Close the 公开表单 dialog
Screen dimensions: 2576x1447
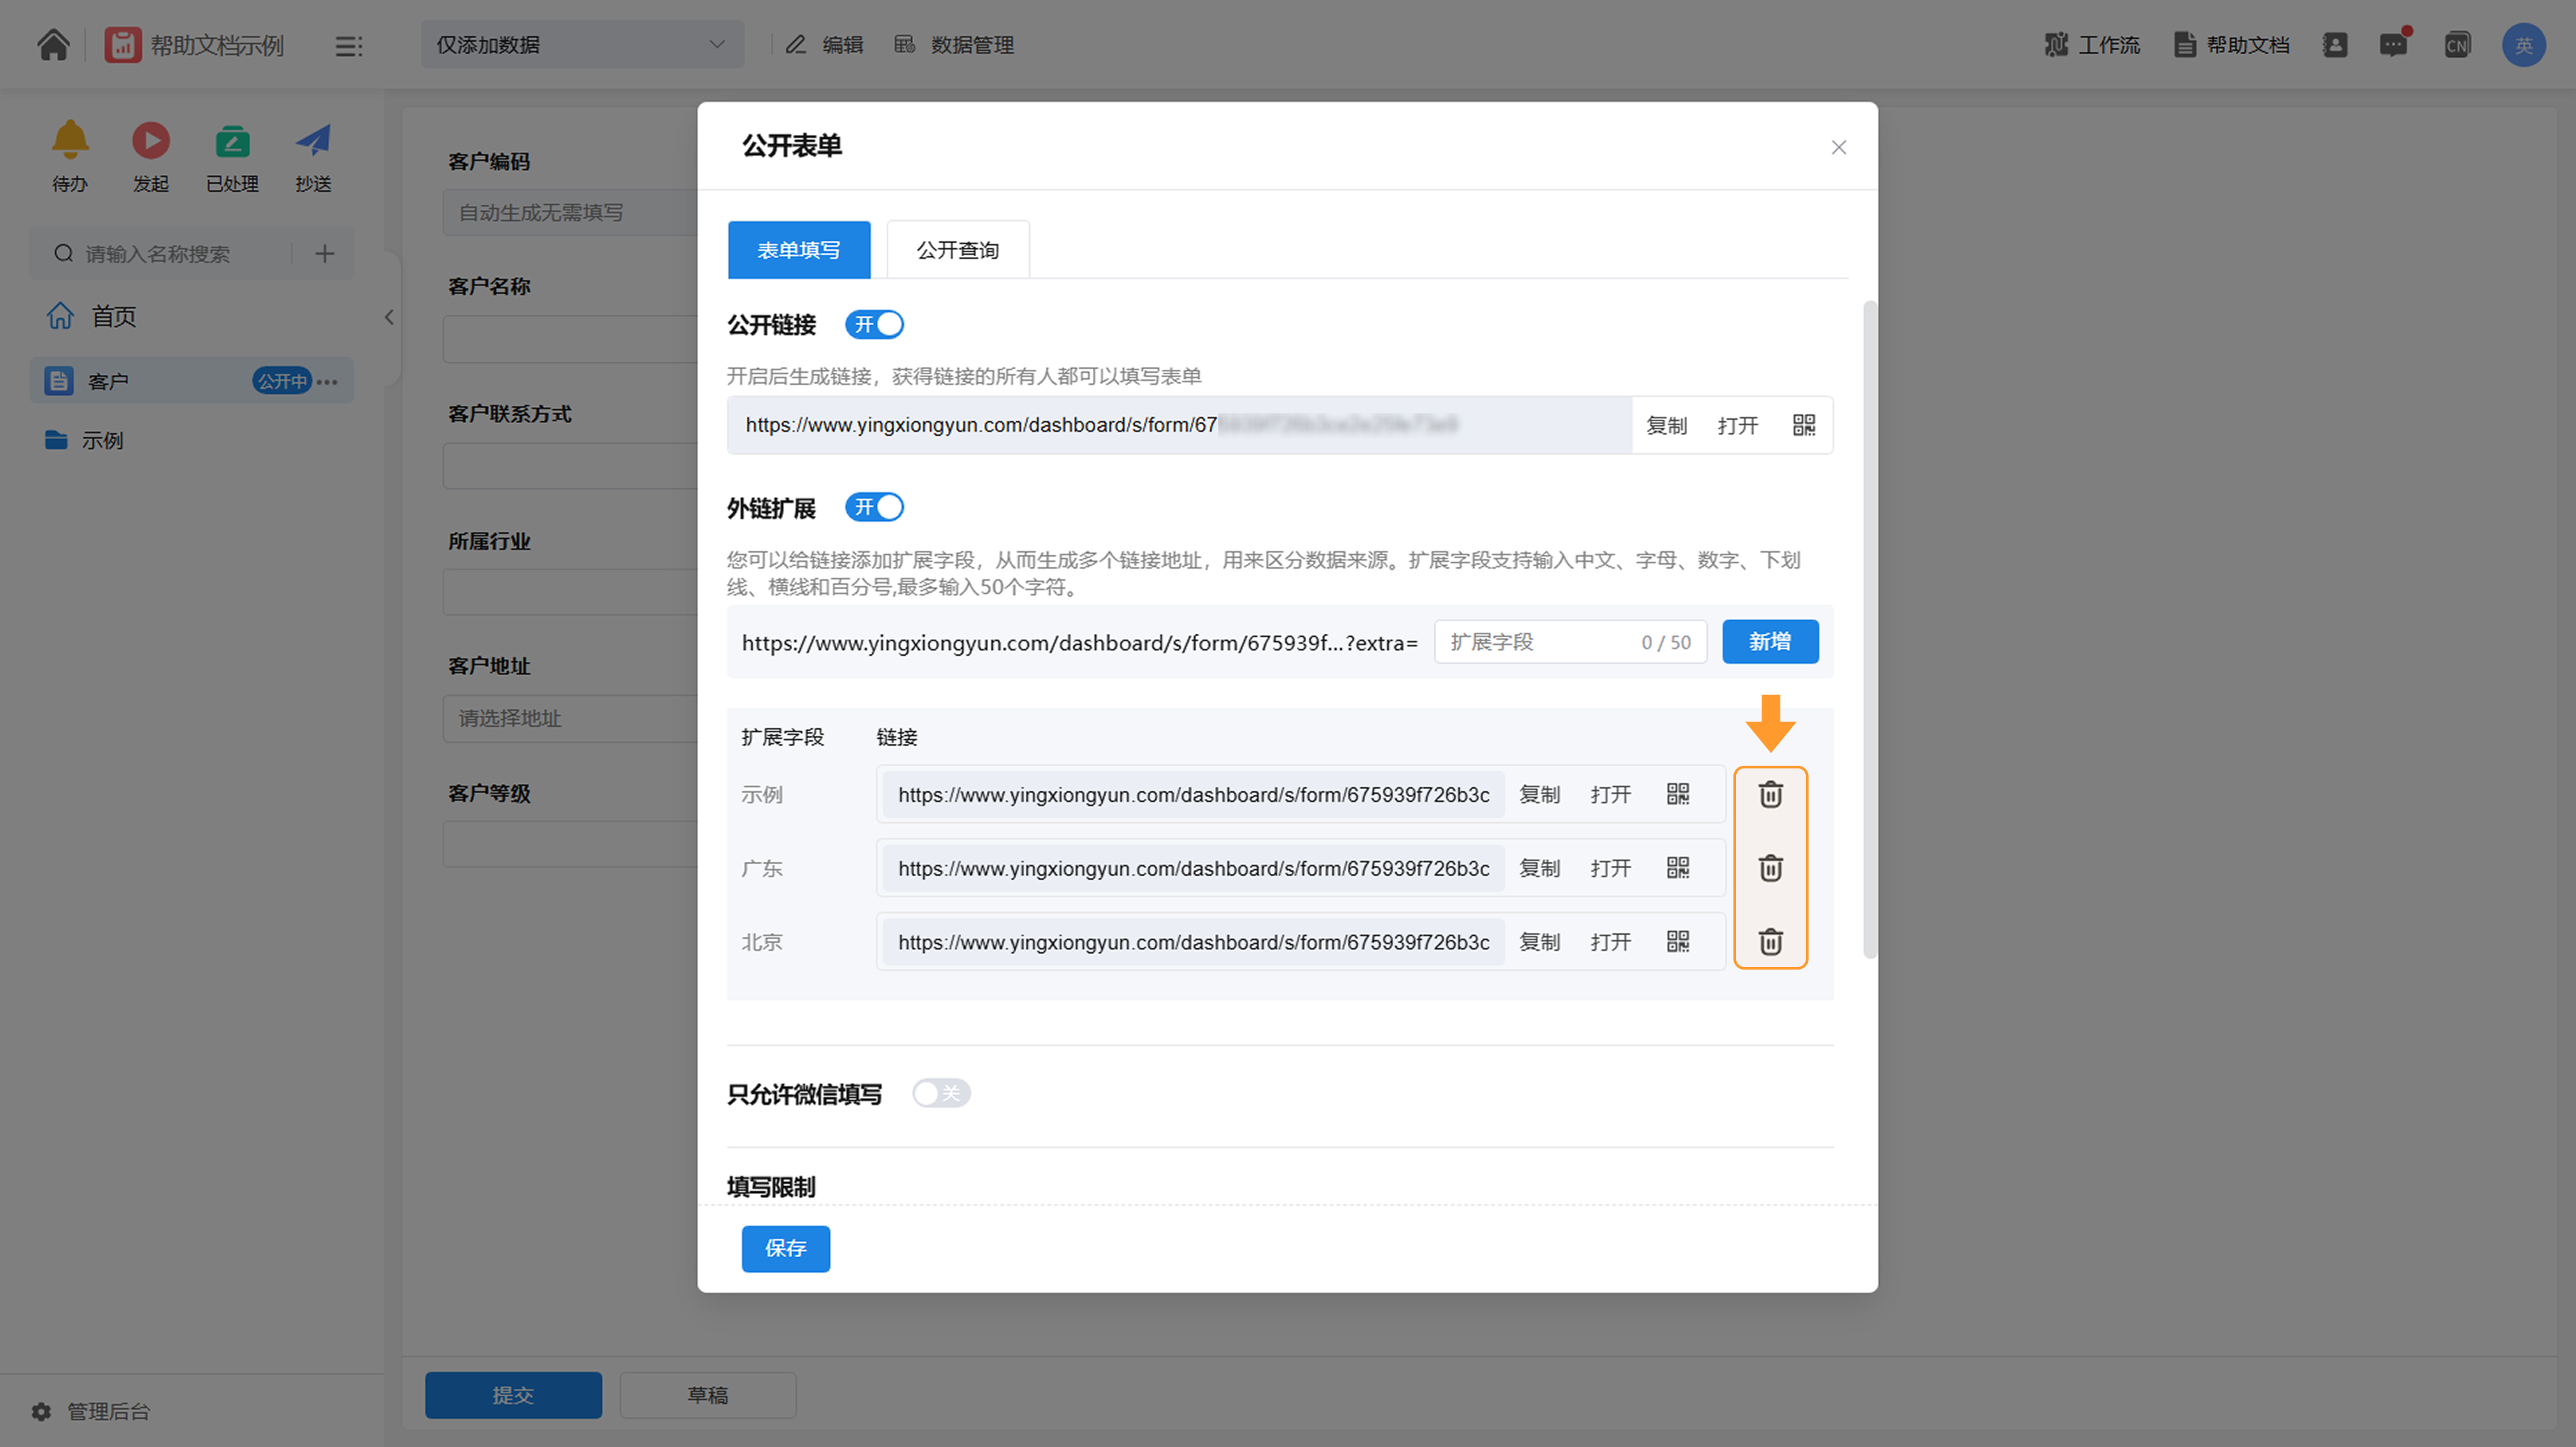(1838, 148)
